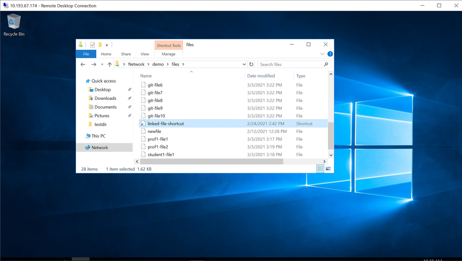462x261 pixels.
Task: Click the Properties quick access icon
Action: tap(92, 45)
